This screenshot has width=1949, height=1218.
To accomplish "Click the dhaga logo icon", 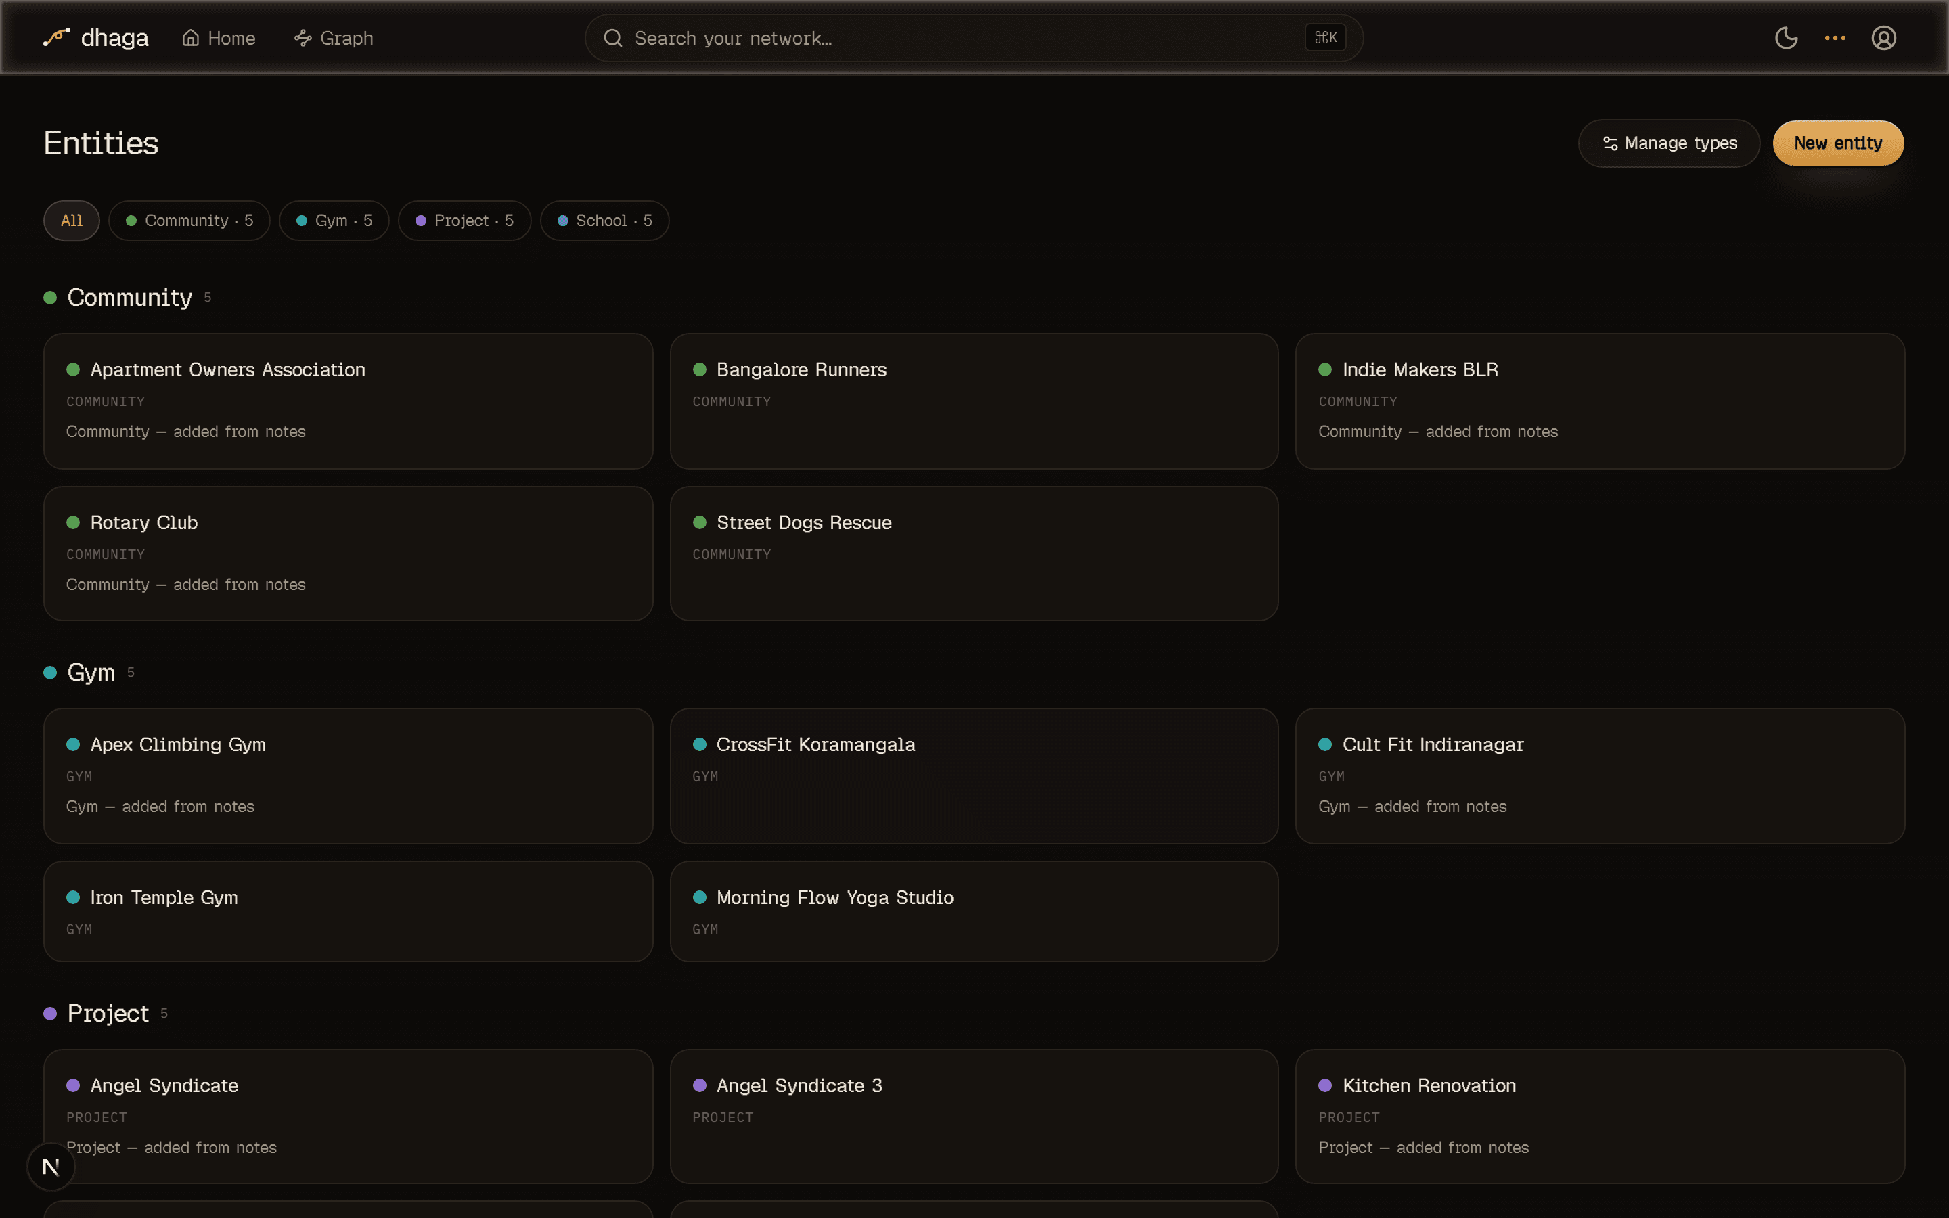I will [x=56, y=38].
